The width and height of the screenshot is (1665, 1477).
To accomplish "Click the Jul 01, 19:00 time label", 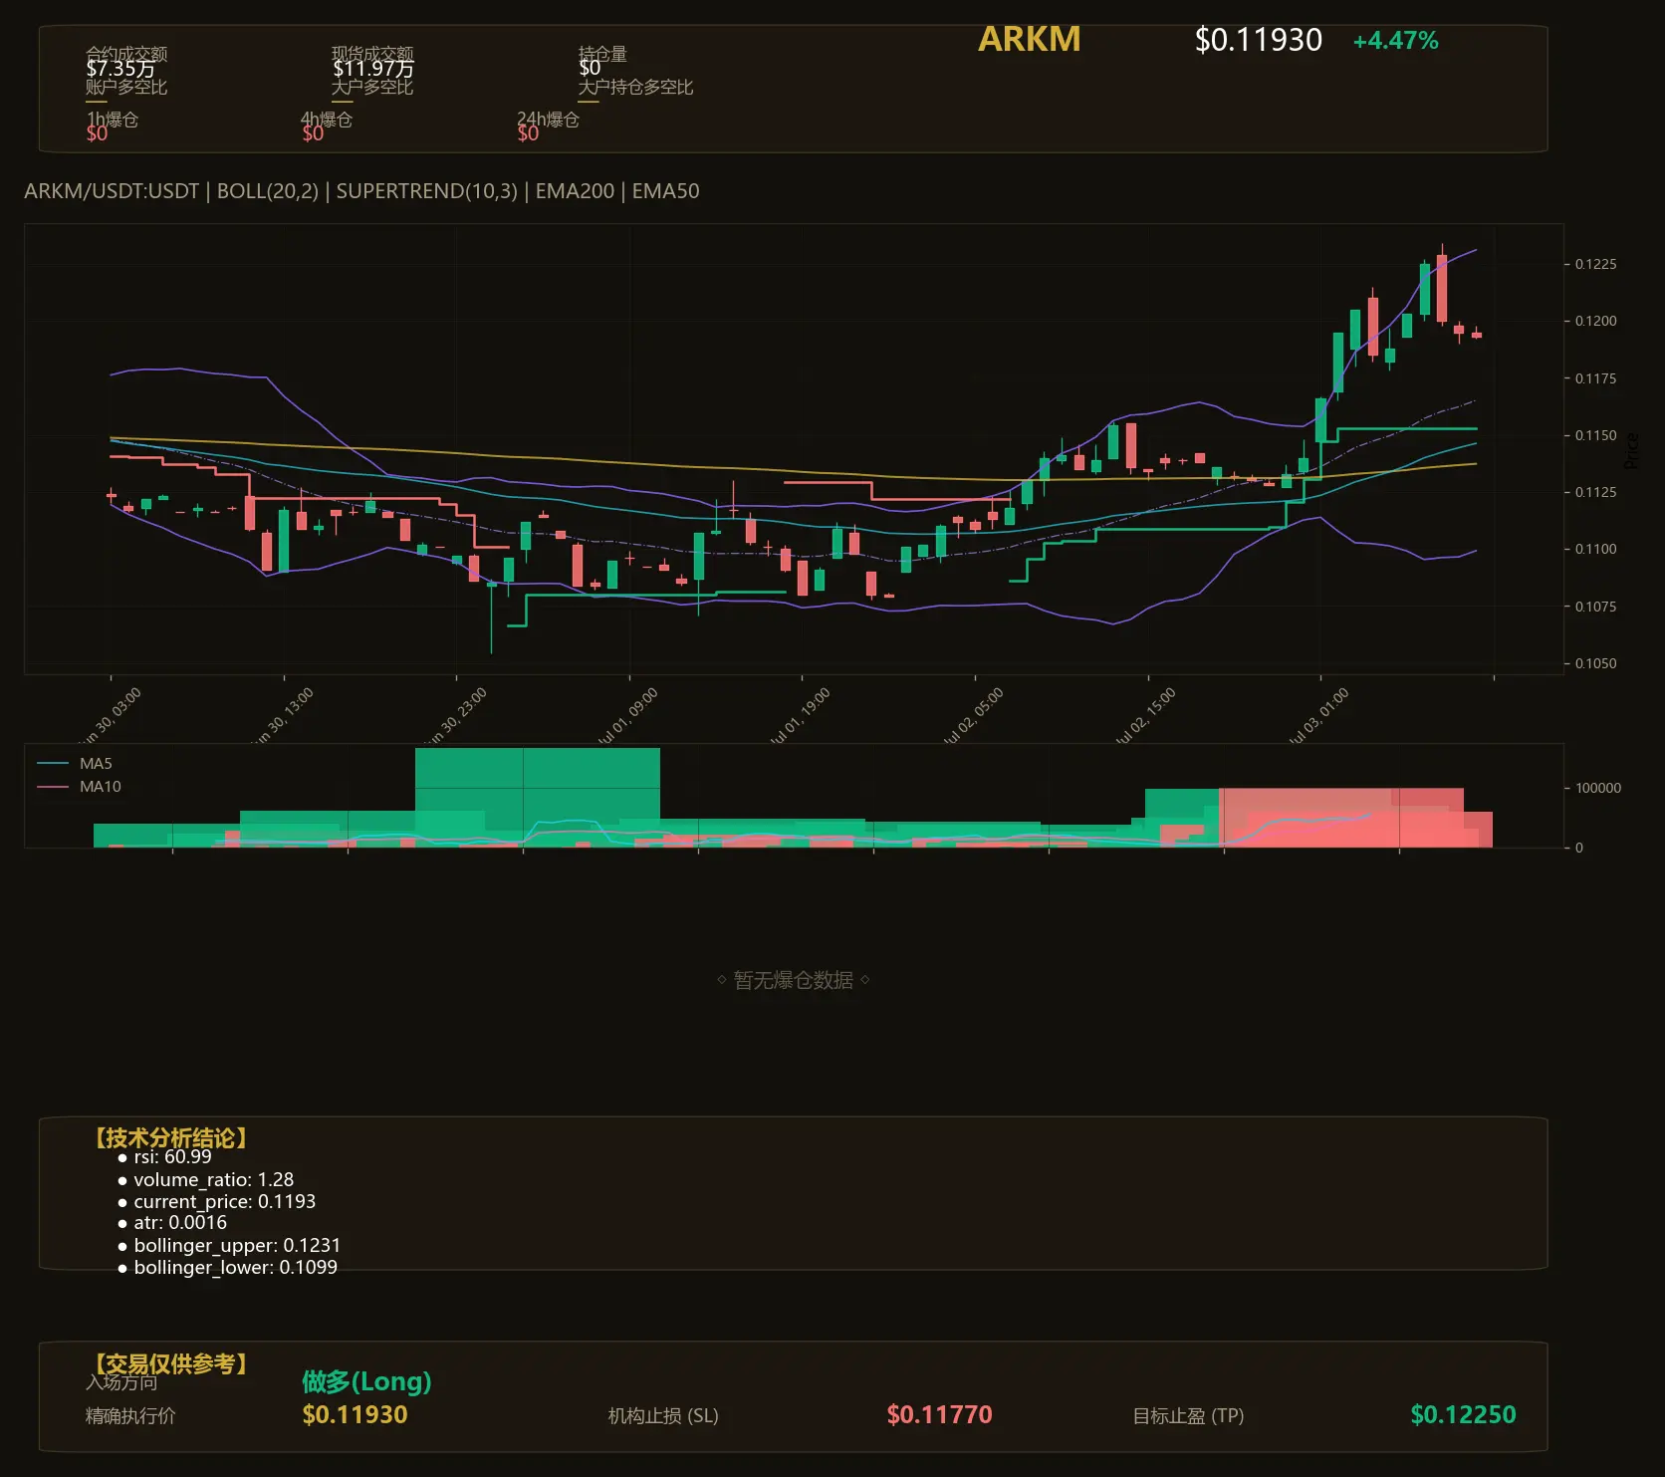I will click(x=799, y=716).
